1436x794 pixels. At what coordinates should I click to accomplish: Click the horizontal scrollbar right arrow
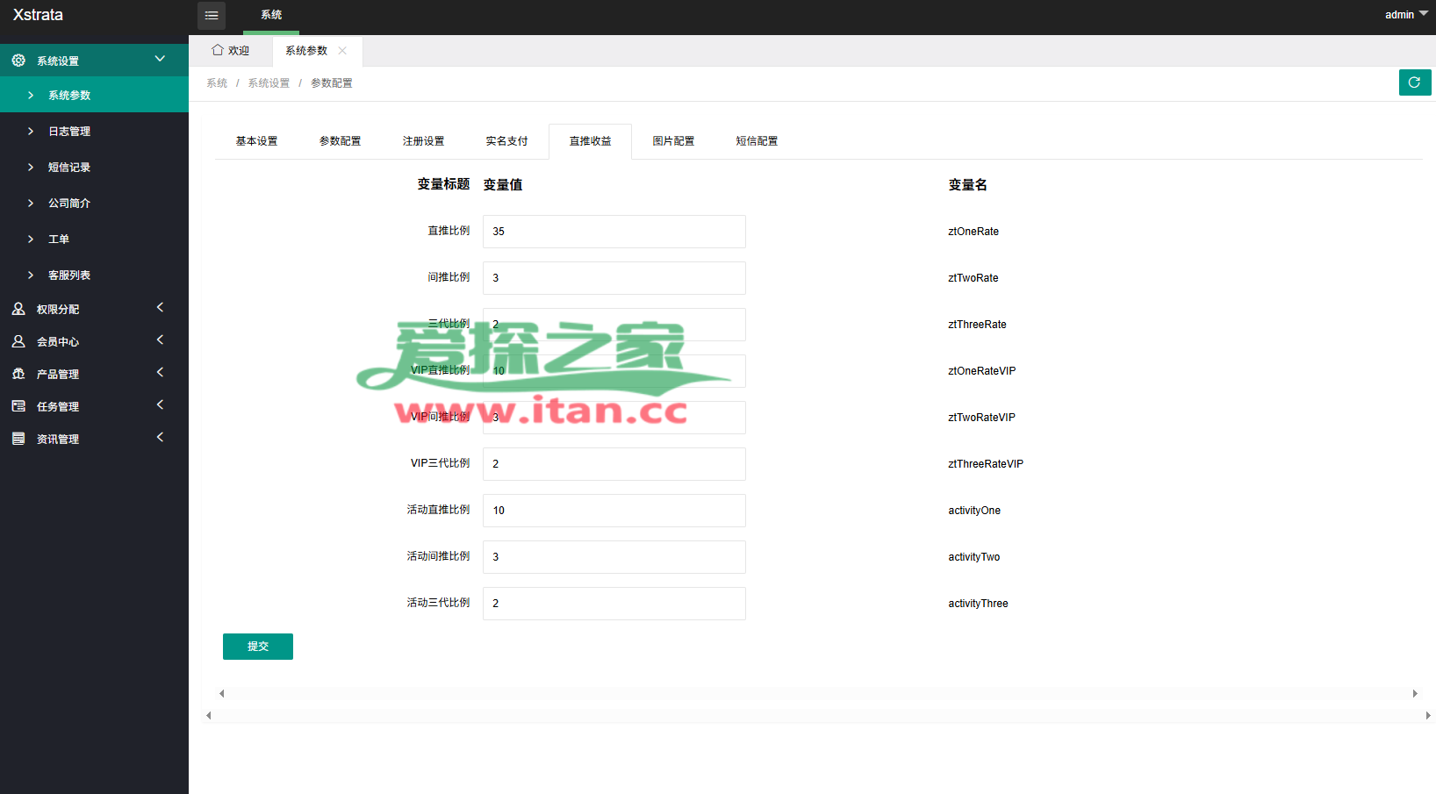[x=1414, y=694]
